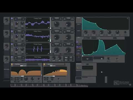The height and width of the screenshot is (100, 133).
Task: Click oscillator 1 unison large knob
Action: click(x=57, y=24)
